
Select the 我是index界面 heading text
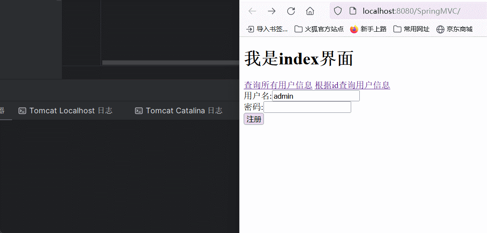(x=299, y=58)
